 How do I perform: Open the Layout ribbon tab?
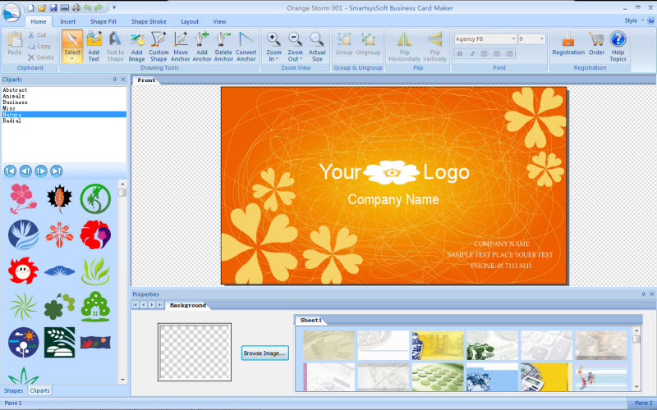click(x=190, y=21)
